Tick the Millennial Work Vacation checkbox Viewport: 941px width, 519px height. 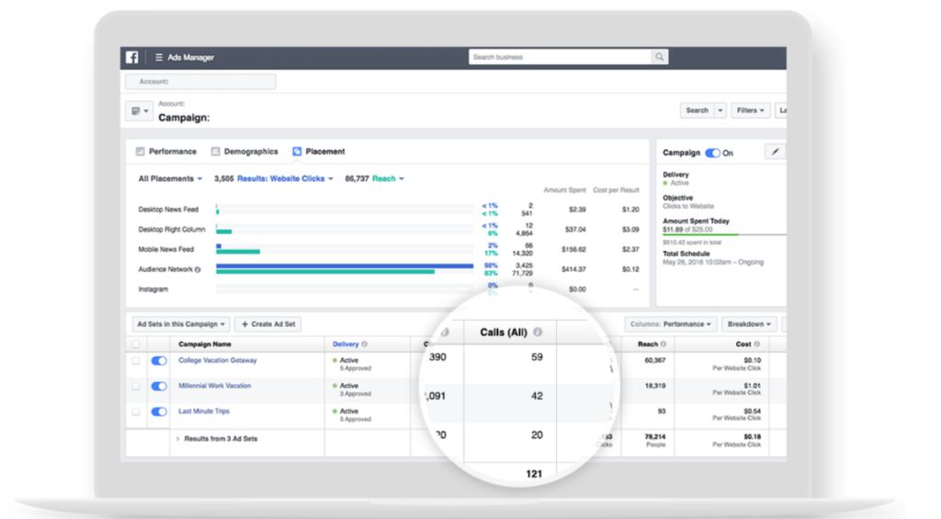(x=136, y=387)
